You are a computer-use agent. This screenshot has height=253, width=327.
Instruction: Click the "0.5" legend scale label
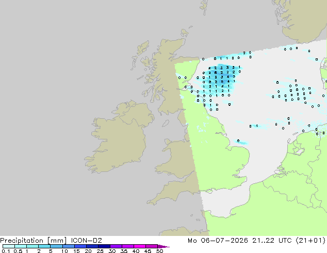(x=18, y=251)
